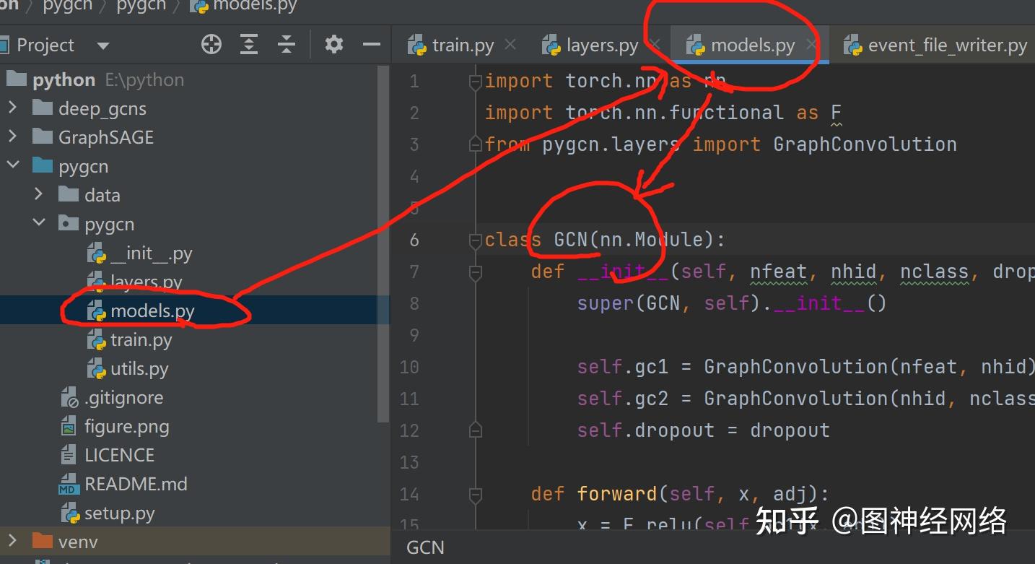Expand All items in the Project panel
The width and height of the screenshot is (1035, 564).
pos(248,44)
